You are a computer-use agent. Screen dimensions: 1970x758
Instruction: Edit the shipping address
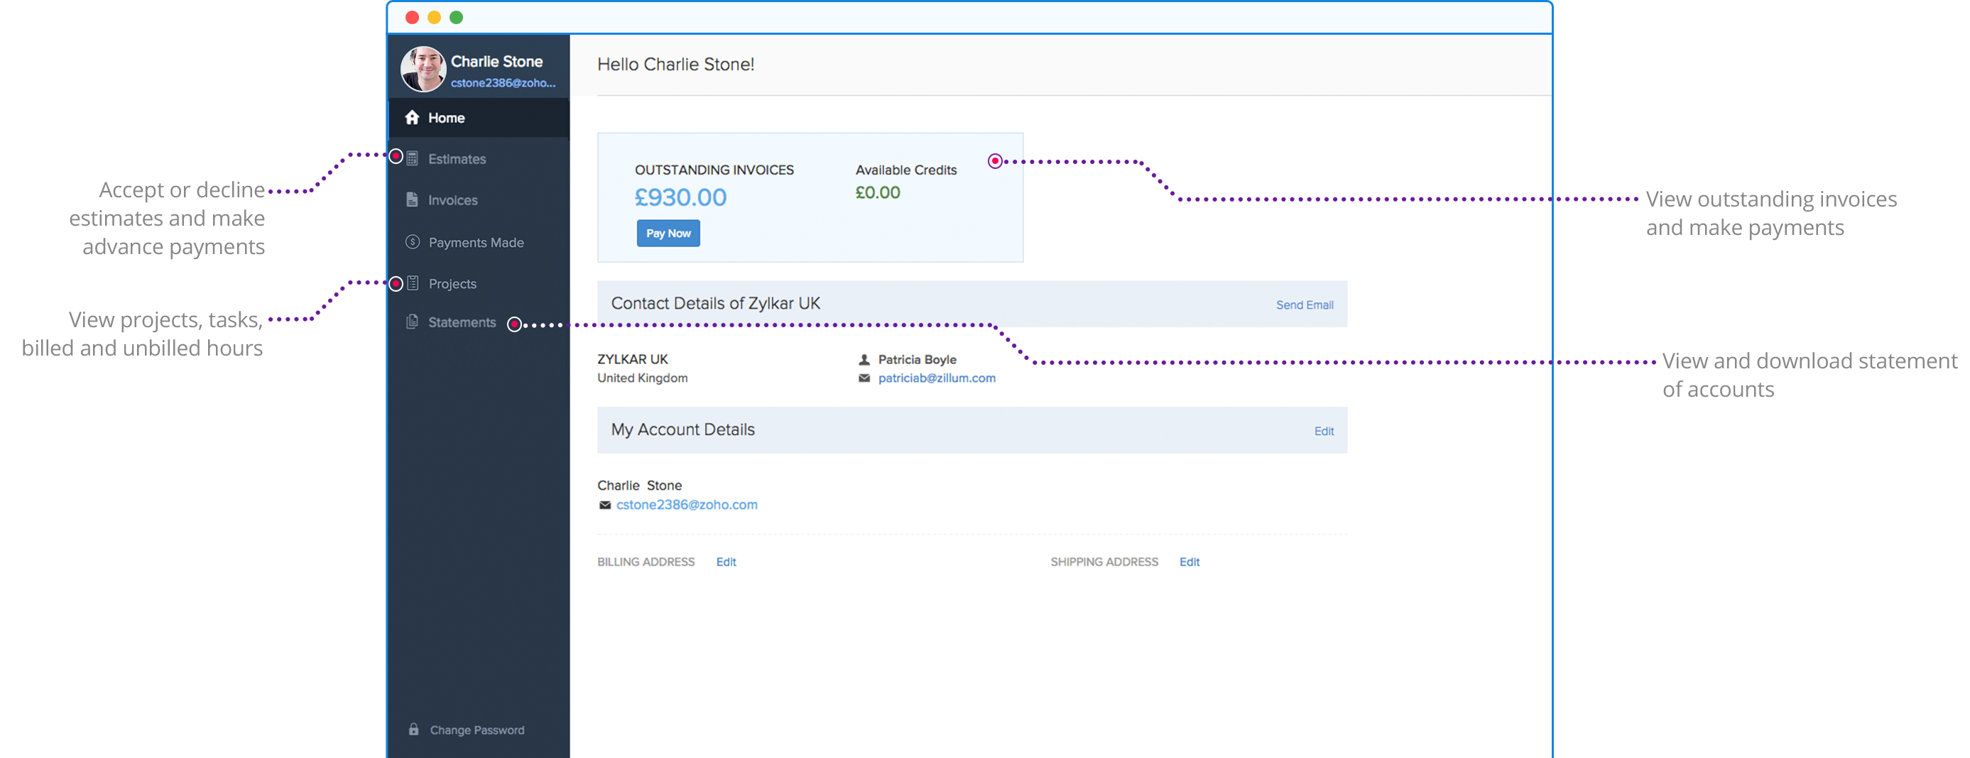pos(1190,562)
